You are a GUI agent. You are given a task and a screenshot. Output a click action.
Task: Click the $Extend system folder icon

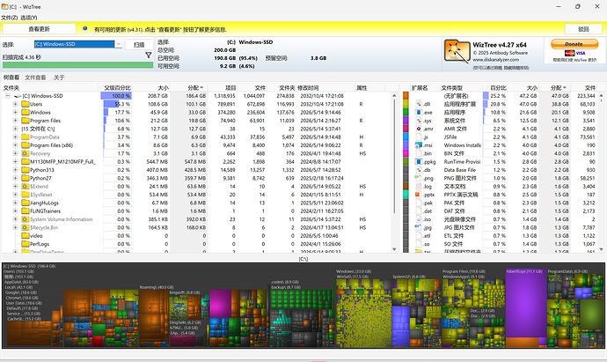(26, 187)
